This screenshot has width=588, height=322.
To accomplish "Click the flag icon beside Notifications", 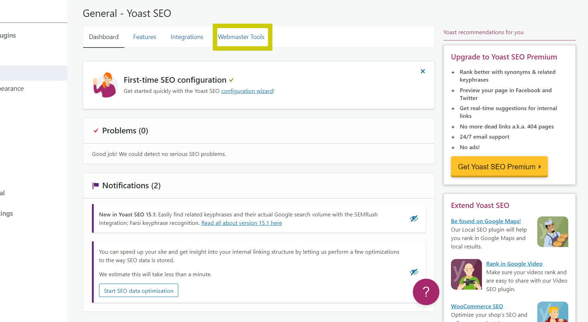I will coord(95,185).
